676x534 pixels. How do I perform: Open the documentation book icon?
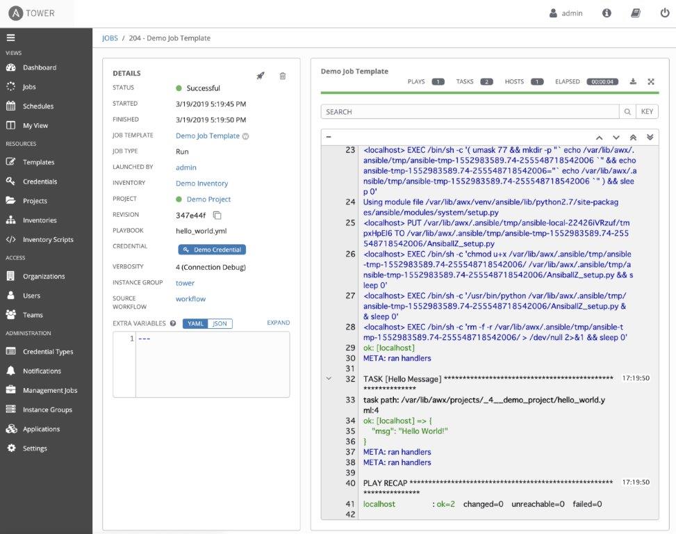click(x=634, y=13)
